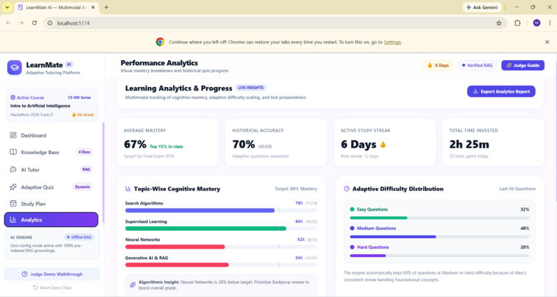
Task: Click the Dashboard grid icon
Action: (x=13, y=135)
